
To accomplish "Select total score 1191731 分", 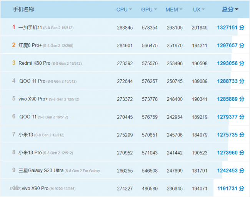I will pyautogui.click(x=230, y=189).
